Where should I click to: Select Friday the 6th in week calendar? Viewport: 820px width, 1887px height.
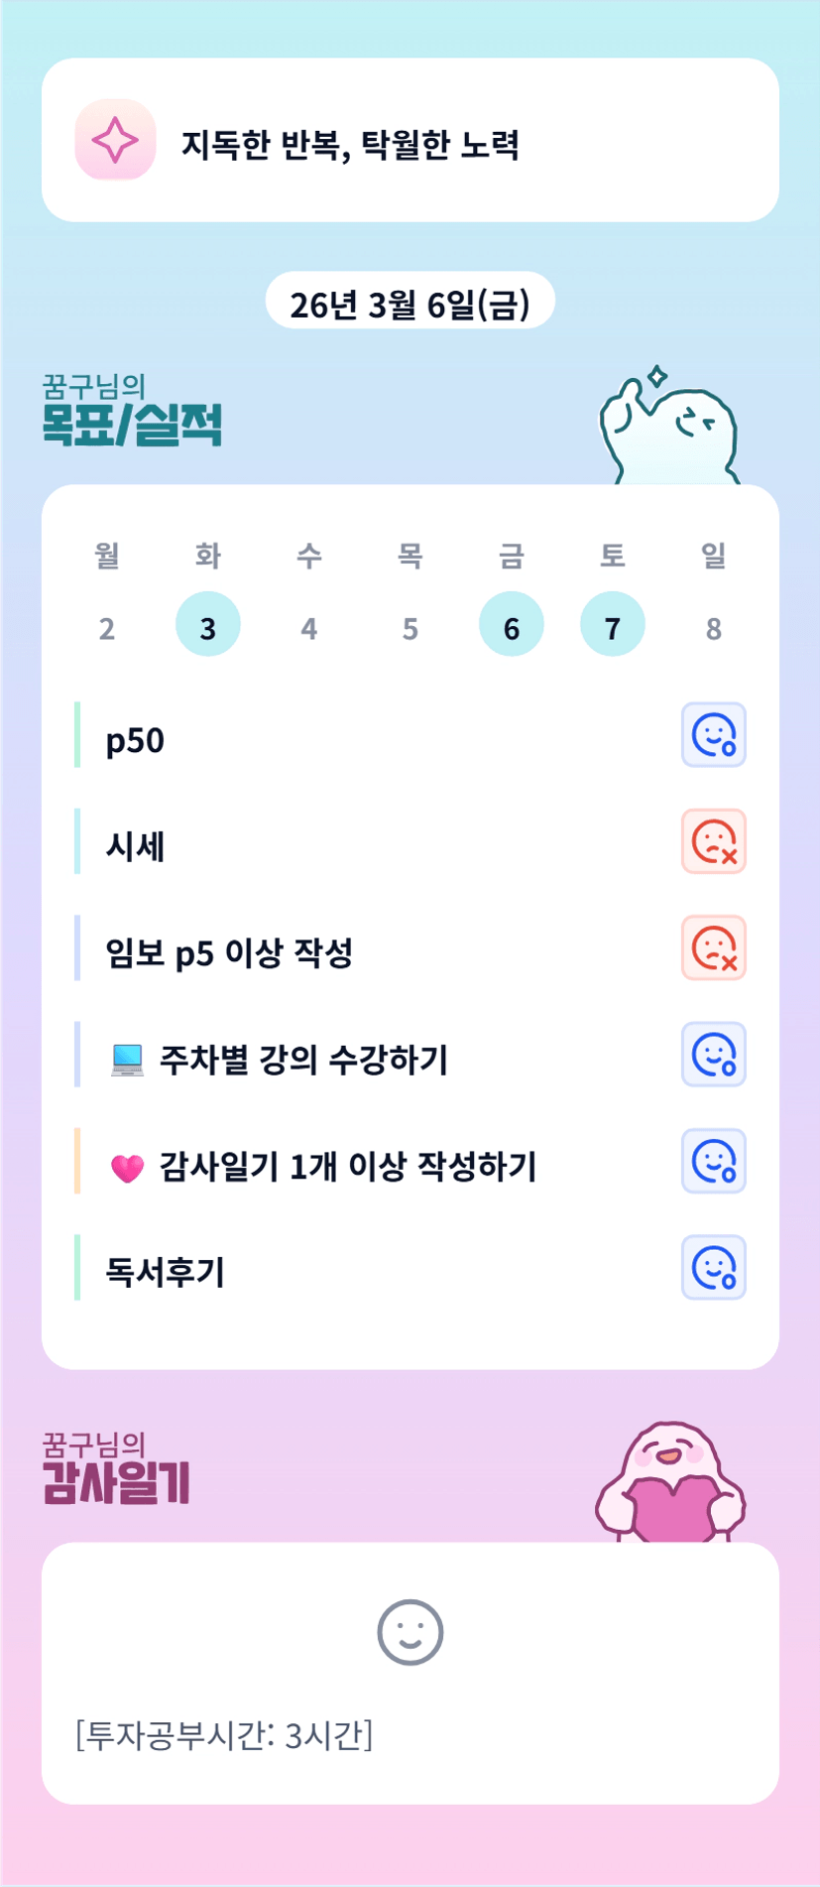coord(511,625)
